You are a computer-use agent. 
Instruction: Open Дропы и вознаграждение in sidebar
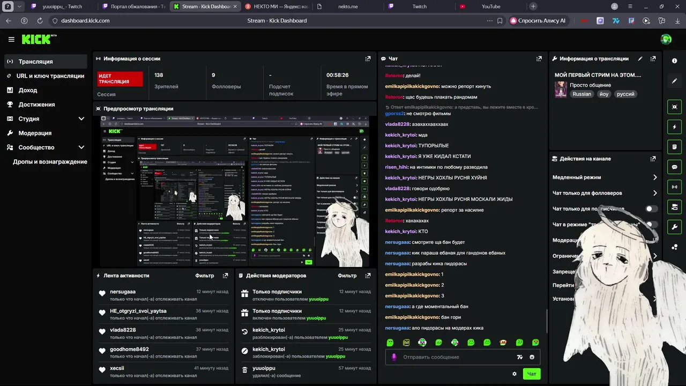45,162
